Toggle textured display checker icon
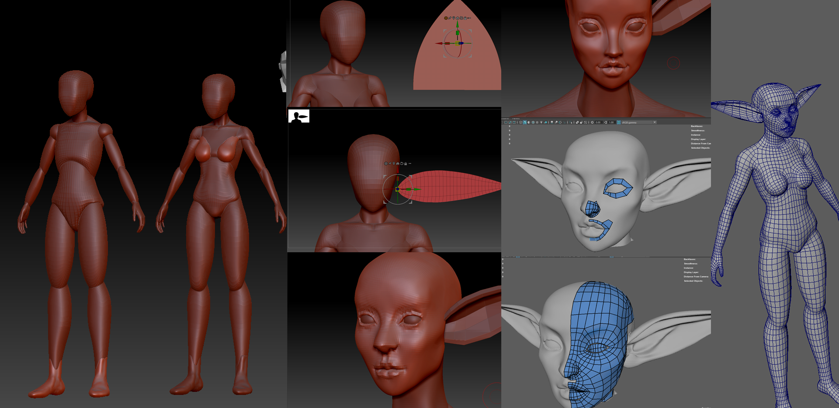839x408 pixels. pos(537,122)
